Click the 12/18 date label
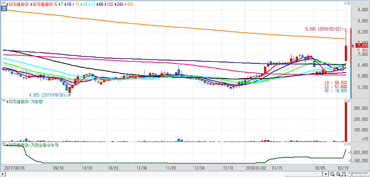This screenshot has width=370, height=177. point(228,168)
